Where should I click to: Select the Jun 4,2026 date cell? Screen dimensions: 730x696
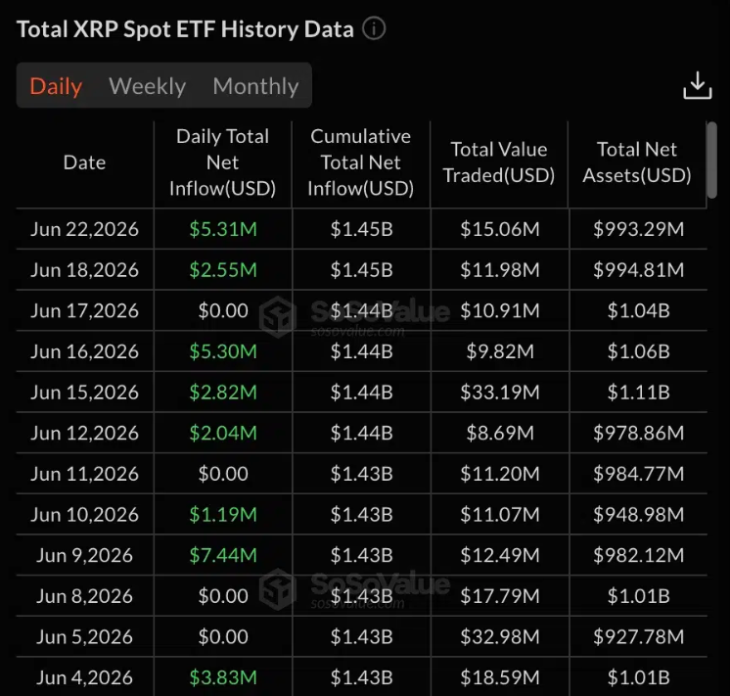[x=84, y=677]
